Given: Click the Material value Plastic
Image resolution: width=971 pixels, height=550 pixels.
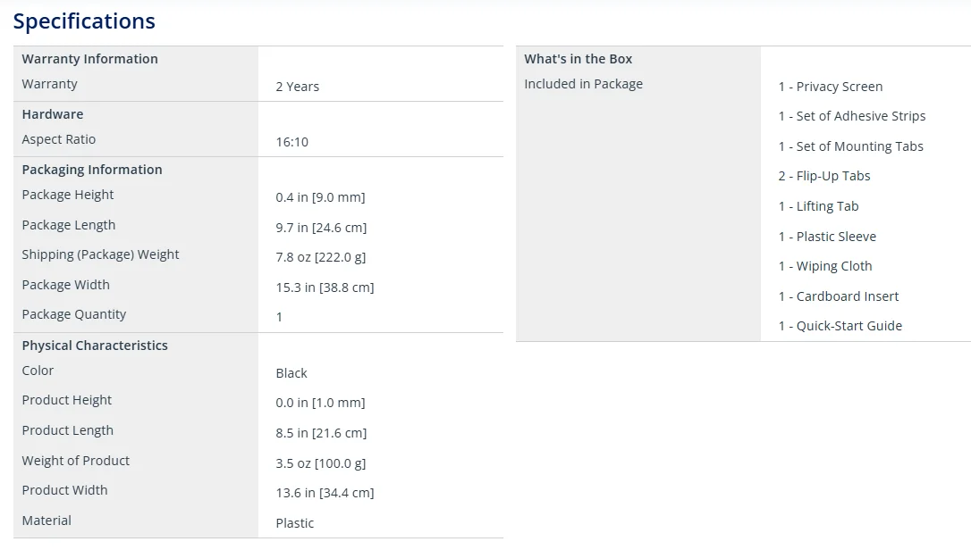Looking at the screenshot, I should click(294, 523).
